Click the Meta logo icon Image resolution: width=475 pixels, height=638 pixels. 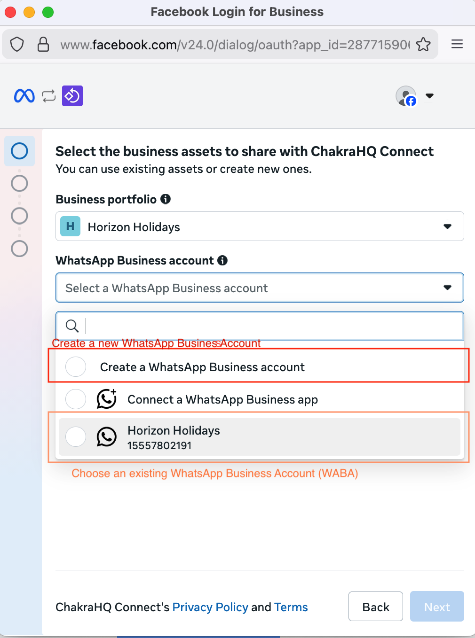pyautogui.click(x=24, y=96)
